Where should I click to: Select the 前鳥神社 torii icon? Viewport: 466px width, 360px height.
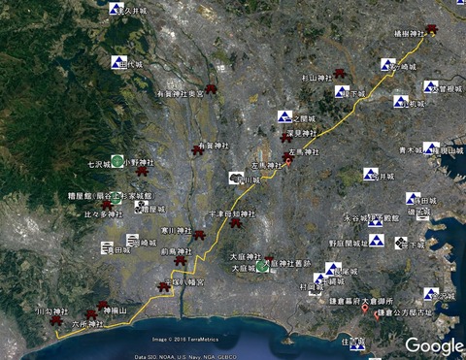tap(181, 260)
